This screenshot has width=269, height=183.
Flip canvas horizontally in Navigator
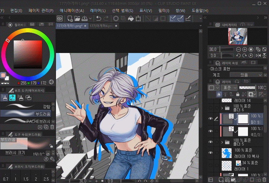(x=258, y=55)
